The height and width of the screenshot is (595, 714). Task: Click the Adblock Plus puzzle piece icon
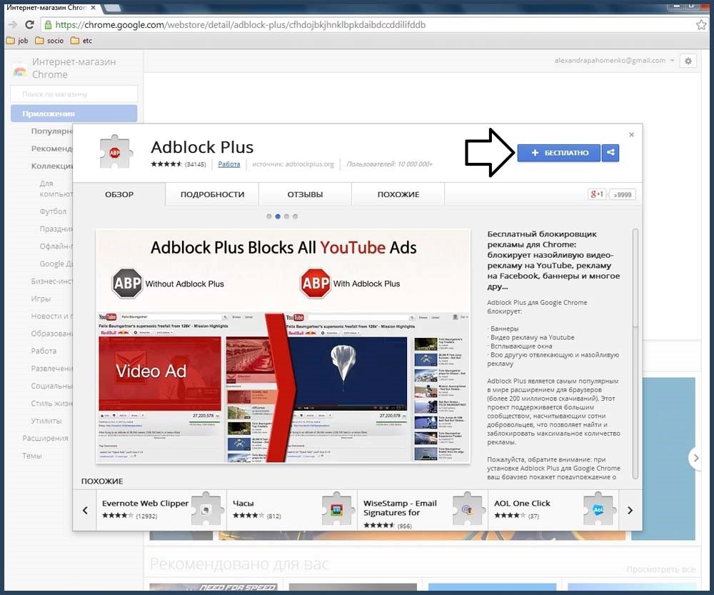point(115,152)
